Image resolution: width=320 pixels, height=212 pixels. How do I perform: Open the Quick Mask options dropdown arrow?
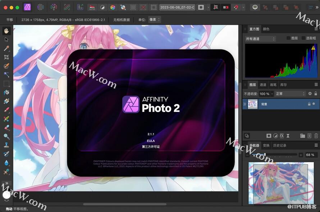(x=208, y=8)
